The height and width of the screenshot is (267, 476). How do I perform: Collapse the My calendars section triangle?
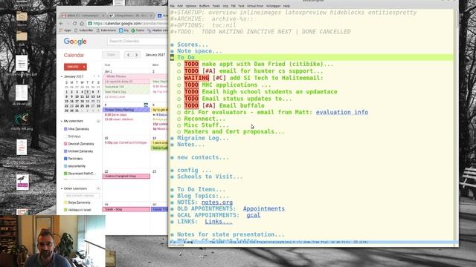(x=62, y=121)
